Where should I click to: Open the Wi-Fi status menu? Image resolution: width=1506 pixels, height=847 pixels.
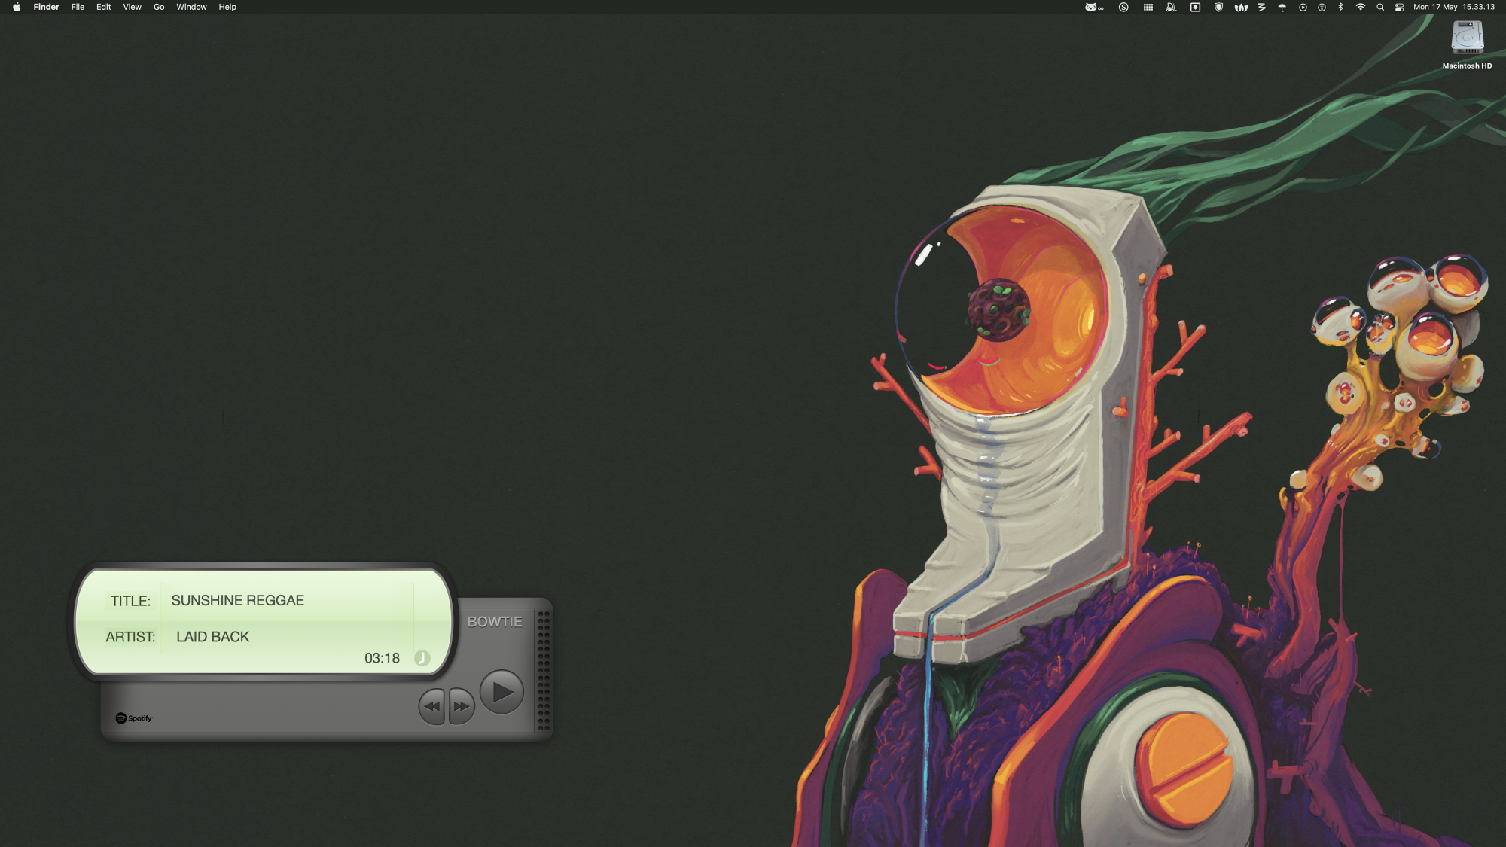point(1360,7)
